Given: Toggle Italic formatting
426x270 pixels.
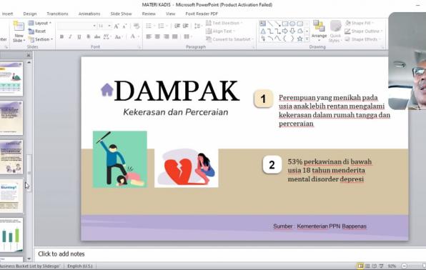Looking at the screenshot, I should click(x=70, y=36).
